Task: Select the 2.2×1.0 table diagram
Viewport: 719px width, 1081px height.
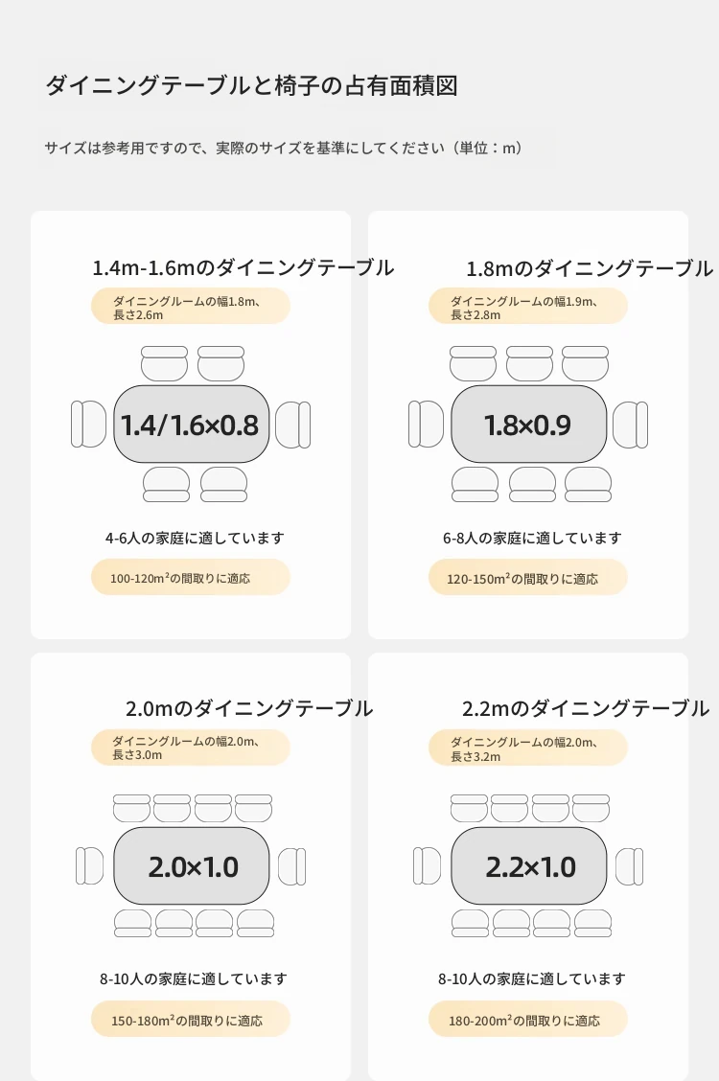Action: (x=529, y=866)
